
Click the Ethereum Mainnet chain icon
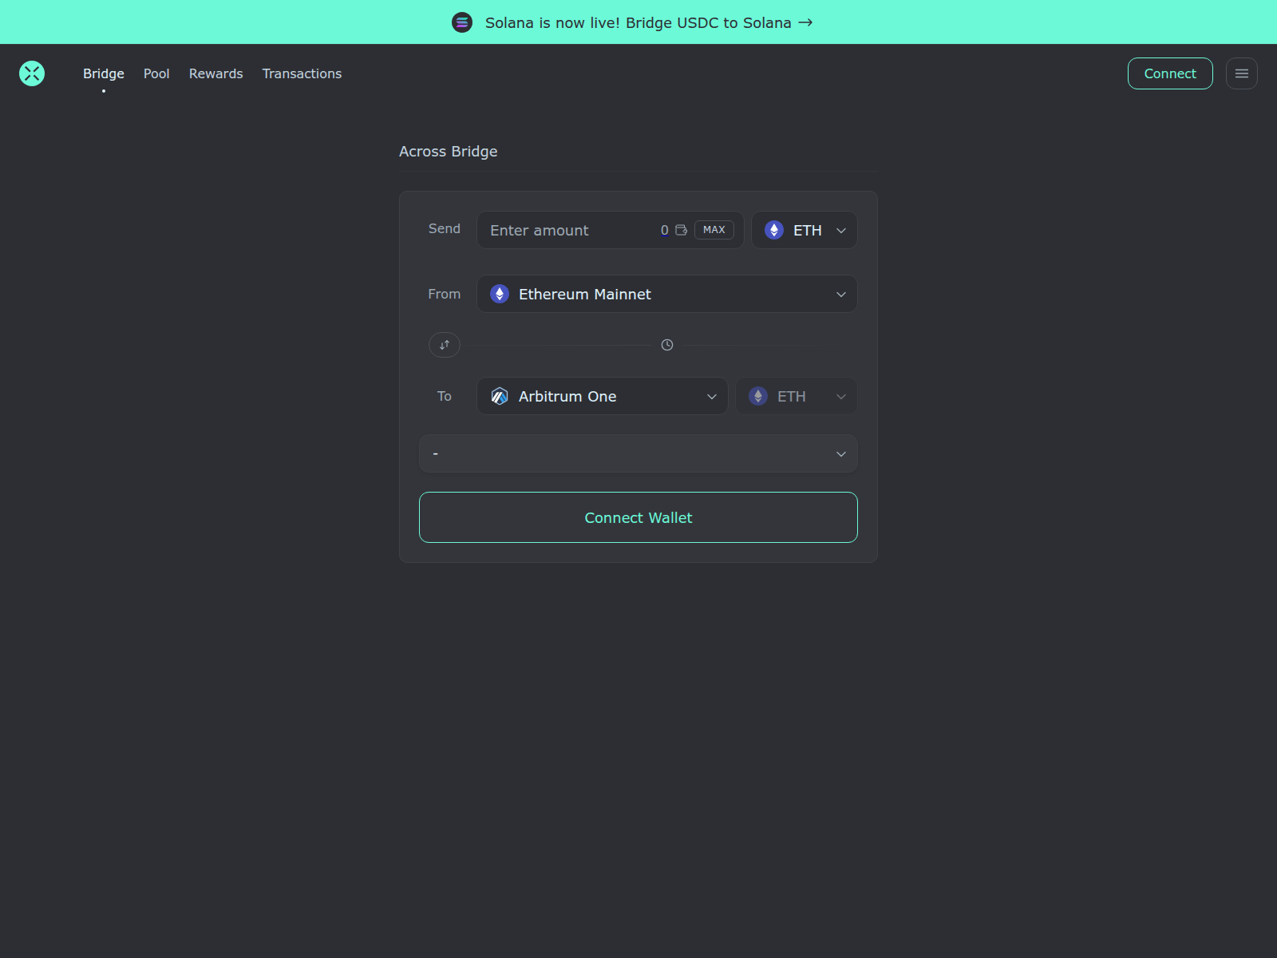coord(500,294)
